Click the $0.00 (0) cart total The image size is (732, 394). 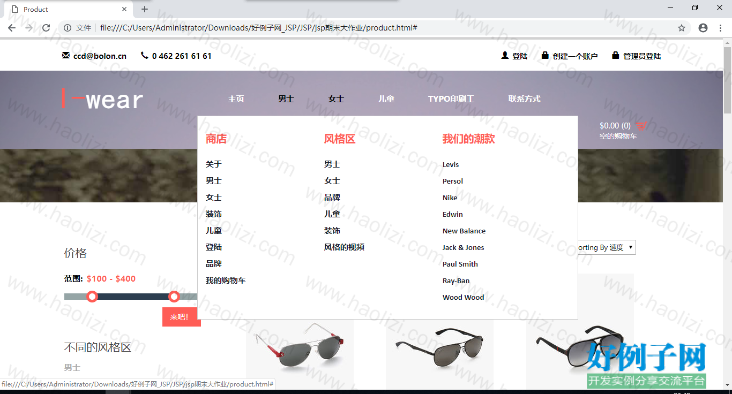click(615, 126)
